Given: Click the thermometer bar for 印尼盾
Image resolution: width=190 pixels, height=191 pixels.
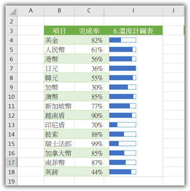Looking at the screenshot, I should 122,125.
